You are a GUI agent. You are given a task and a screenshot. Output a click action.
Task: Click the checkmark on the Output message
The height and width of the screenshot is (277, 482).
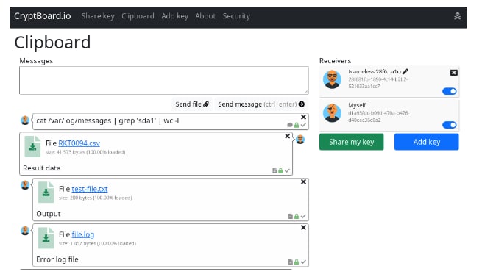303,217
